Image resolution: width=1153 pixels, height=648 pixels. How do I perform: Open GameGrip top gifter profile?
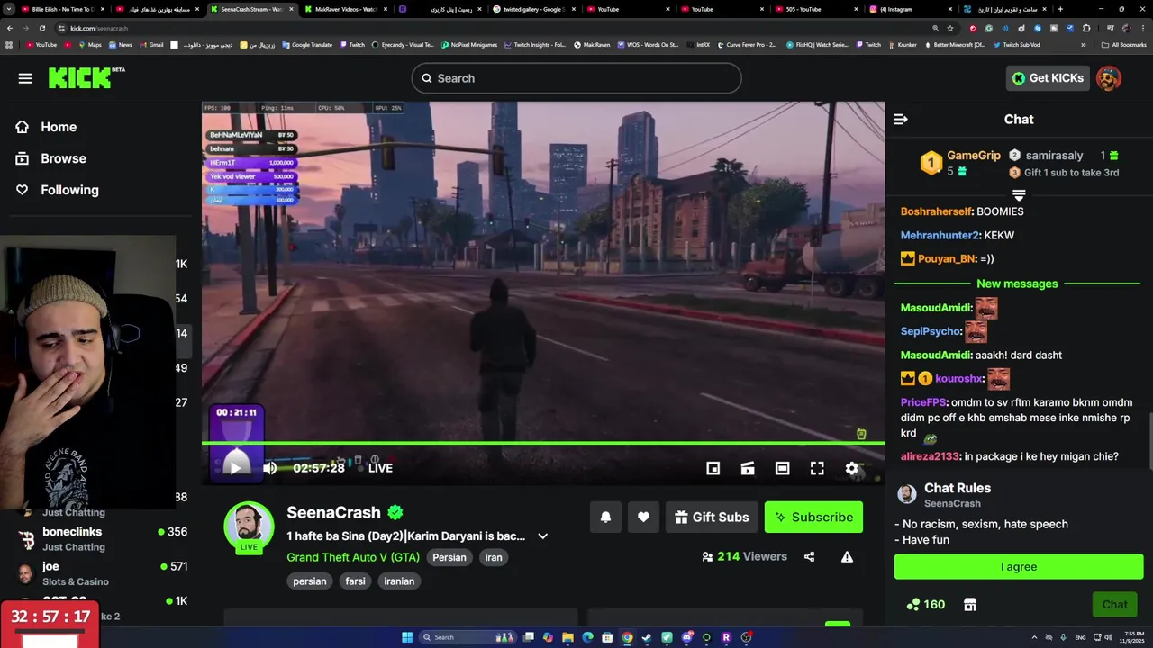[x=974, y=156]
